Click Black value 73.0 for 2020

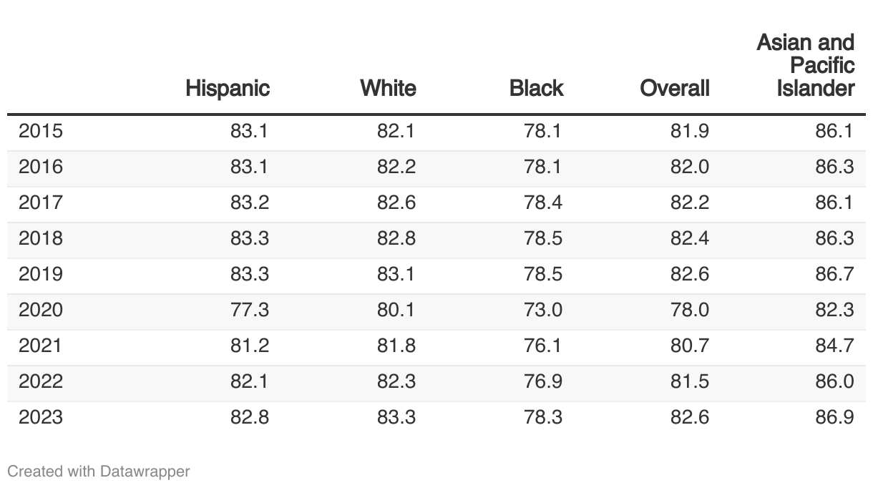tap(543, 310)
